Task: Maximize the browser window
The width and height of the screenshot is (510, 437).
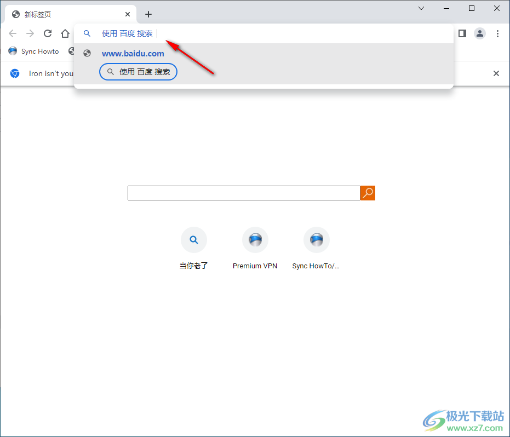Action: (472, 8)
